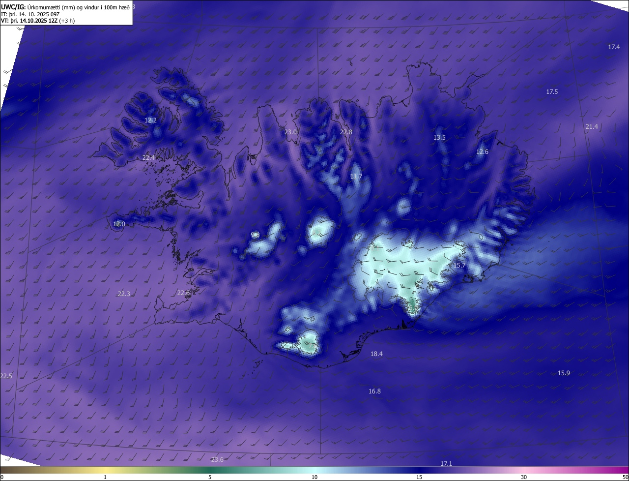Click the 18.4 value label

point(376,354)
